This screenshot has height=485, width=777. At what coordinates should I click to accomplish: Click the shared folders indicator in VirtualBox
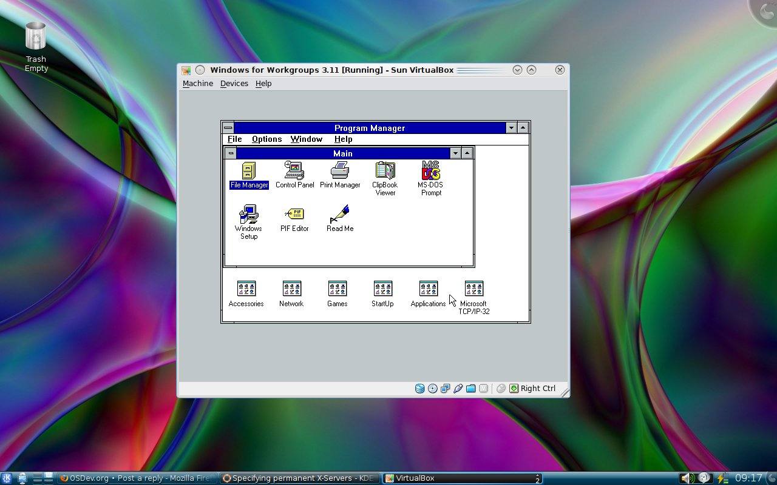coord(470,389)
